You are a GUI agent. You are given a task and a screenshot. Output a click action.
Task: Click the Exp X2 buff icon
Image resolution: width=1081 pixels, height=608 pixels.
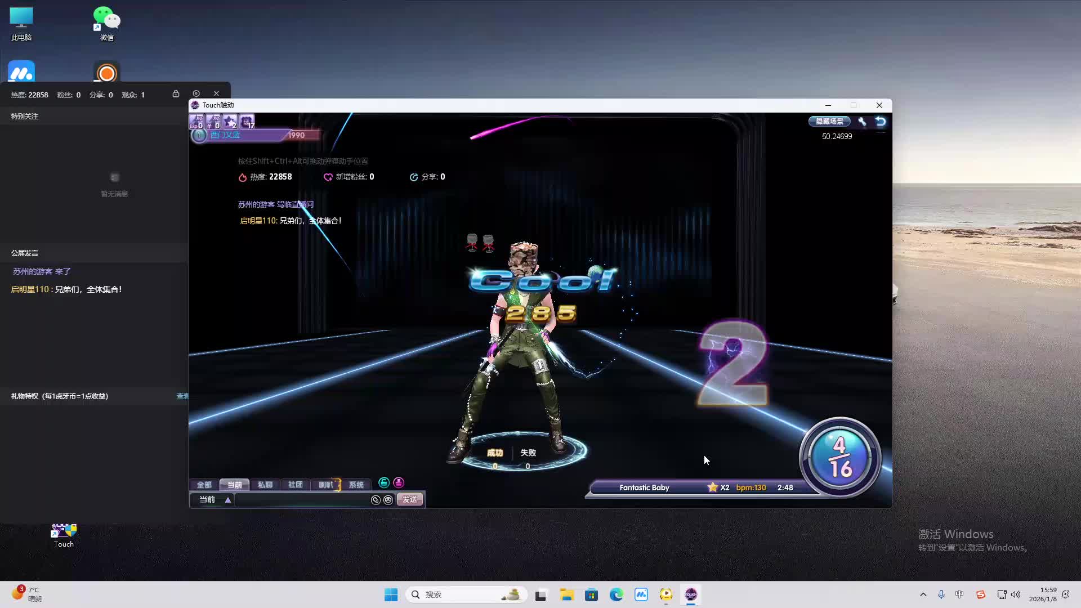(x=196, y=121)
